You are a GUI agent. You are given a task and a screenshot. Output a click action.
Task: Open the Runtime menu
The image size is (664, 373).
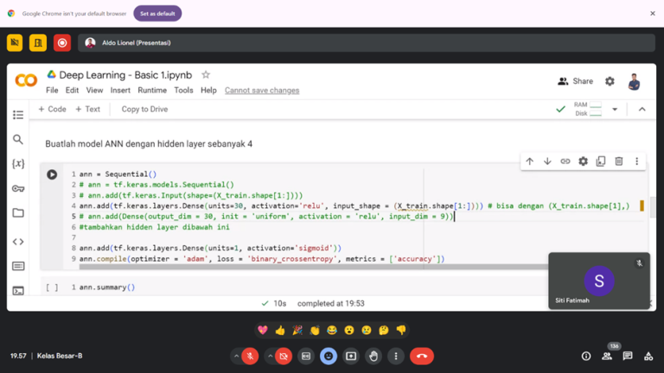coord(152,91)
